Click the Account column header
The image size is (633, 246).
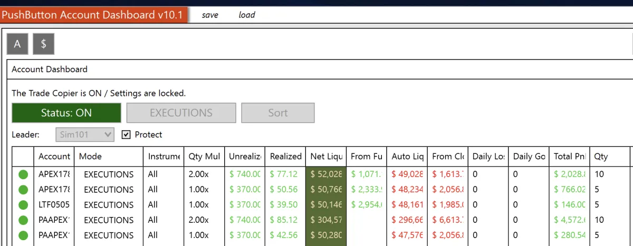(x=54, y=156)
